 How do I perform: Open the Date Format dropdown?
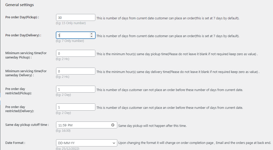pyautogui.click(x=86, y=143)
